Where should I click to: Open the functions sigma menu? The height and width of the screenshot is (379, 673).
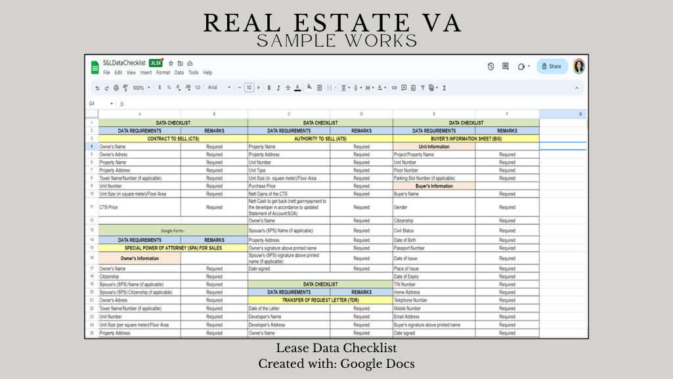[x=445, y=88]
